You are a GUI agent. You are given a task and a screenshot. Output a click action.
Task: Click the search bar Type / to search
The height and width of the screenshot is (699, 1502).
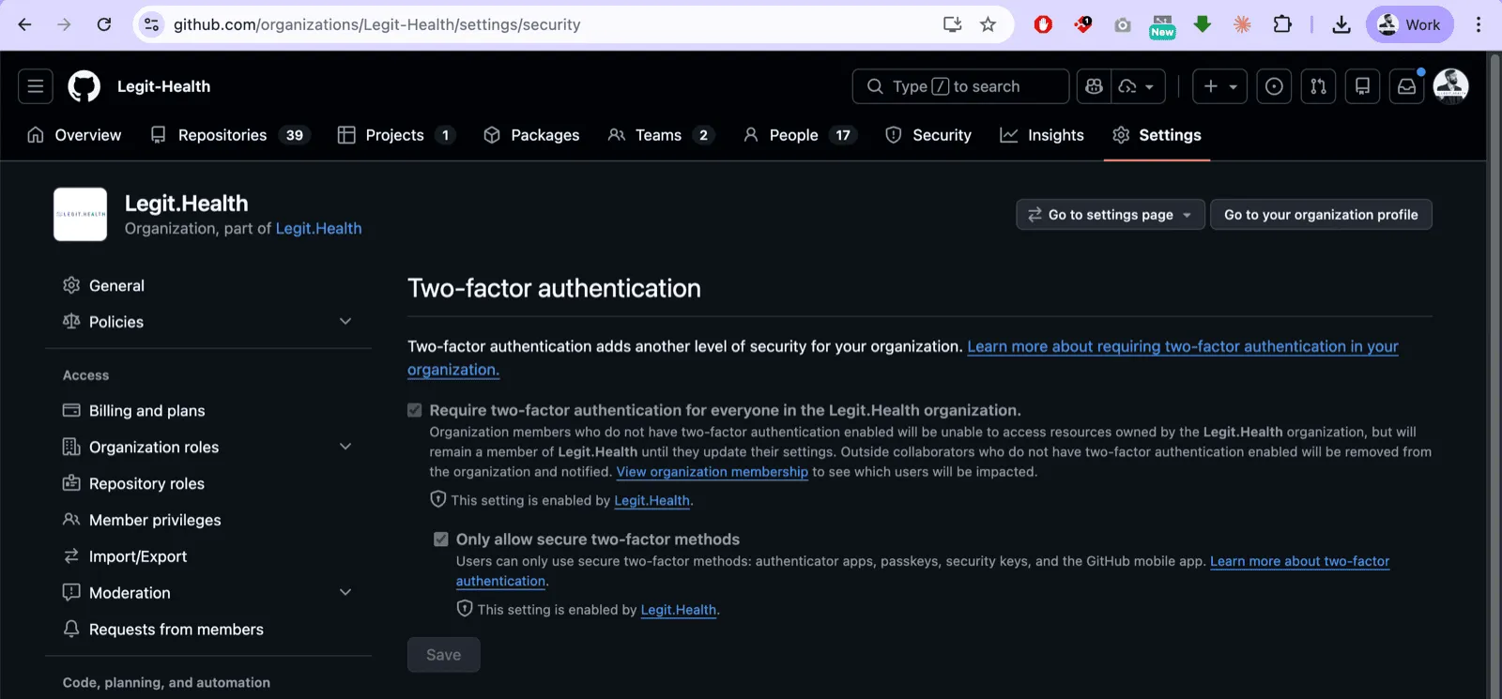[960, 86]
